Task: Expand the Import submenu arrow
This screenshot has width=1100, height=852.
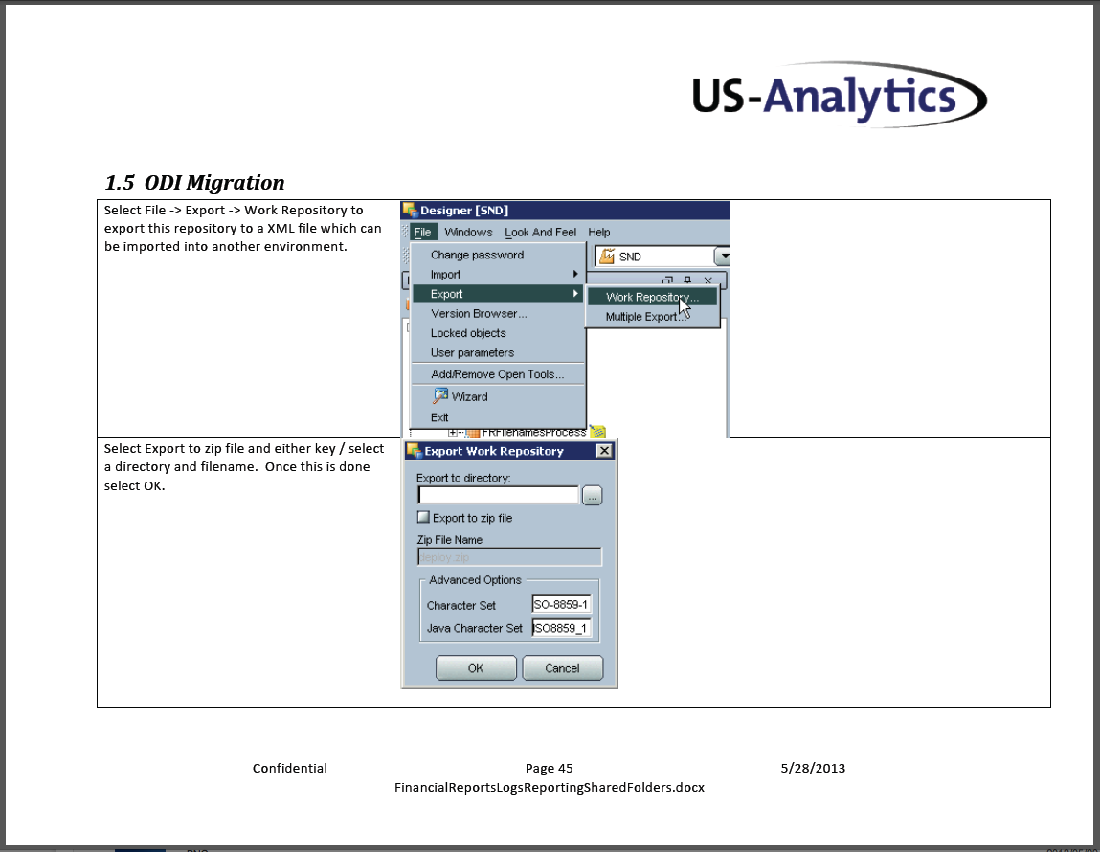Action: pyautogui.click(x=575, y=274)
